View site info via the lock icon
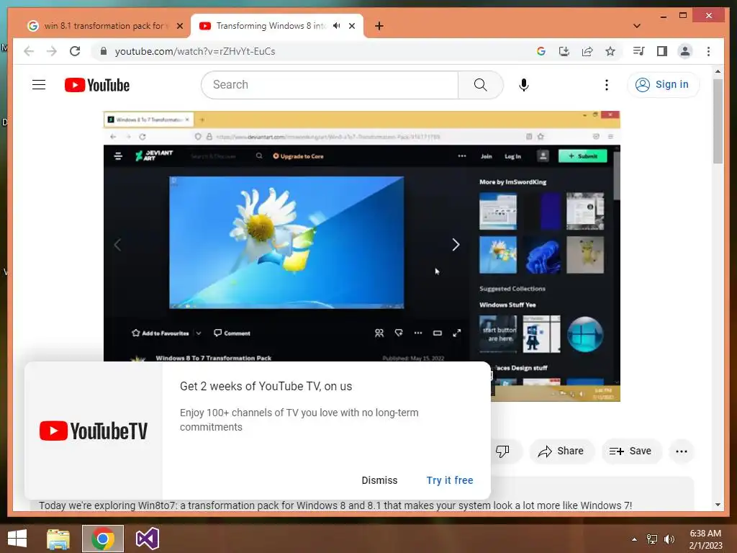This screenshot has width=737, height=553. coord(104,51)
